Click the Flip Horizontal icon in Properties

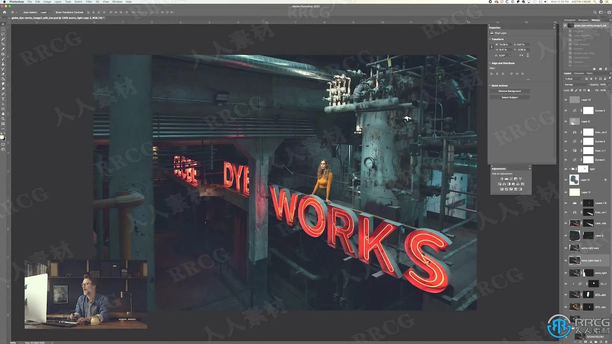(x=521, y=55)
